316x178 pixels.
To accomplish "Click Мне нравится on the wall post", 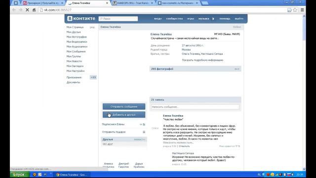I will click(x=229, y=146).
